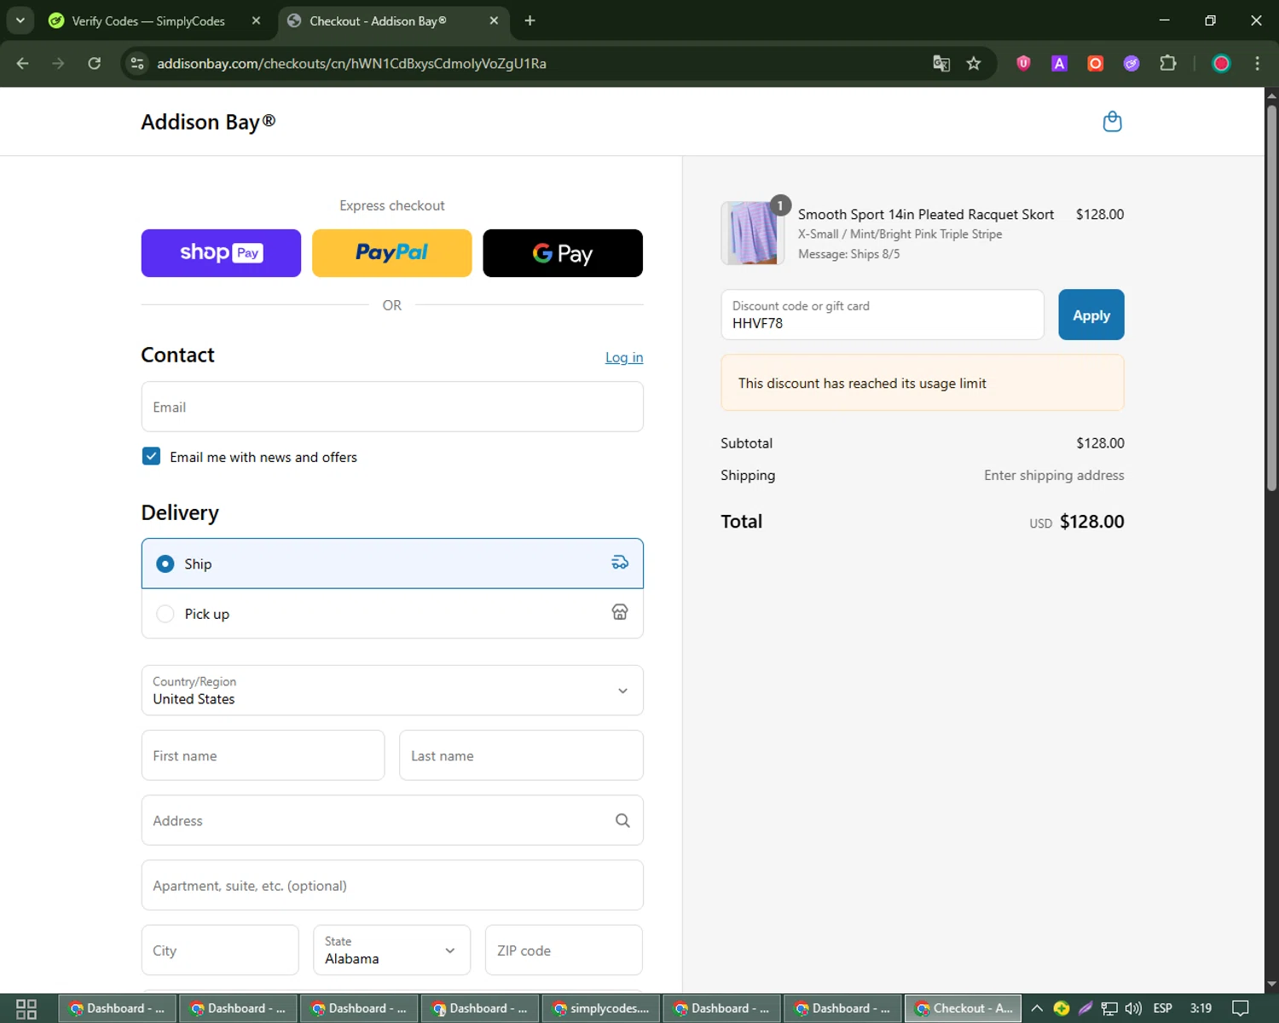
Task: Pay with Shop Pay express checkout
Action: pos(221,253)
